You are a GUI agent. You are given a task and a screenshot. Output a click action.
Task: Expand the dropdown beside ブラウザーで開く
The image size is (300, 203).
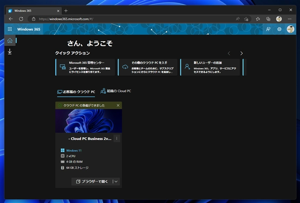tap(116, 181)
